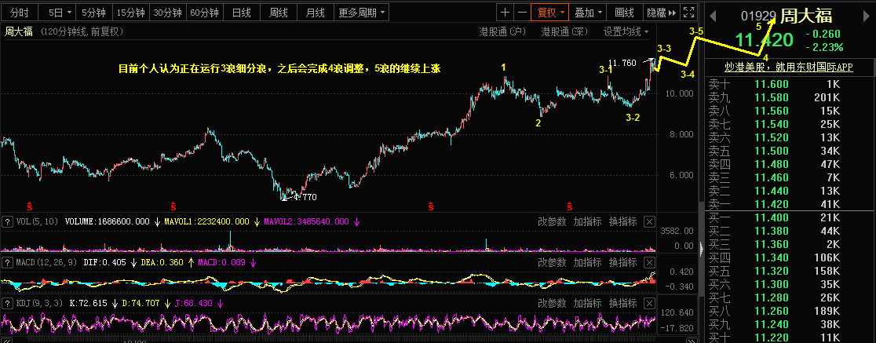
Task: Click 改参数 in KDJ panel
Action: [552, 303]
